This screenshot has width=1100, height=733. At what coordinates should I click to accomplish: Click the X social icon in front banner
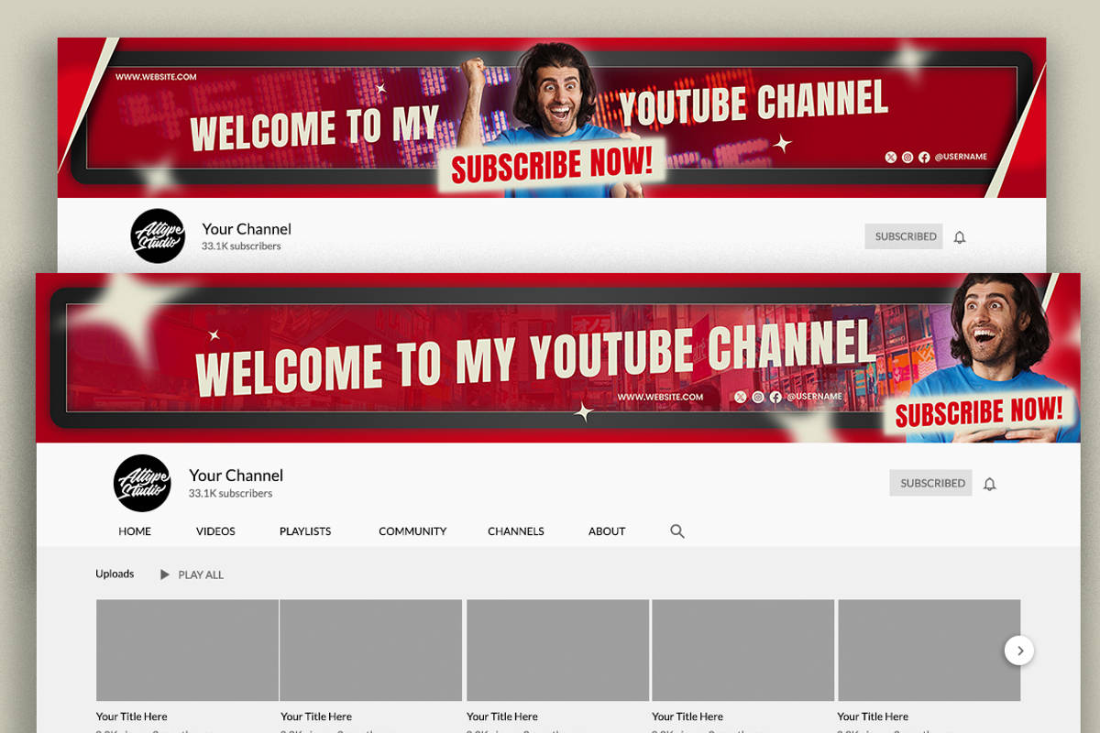tap(741, 397)
